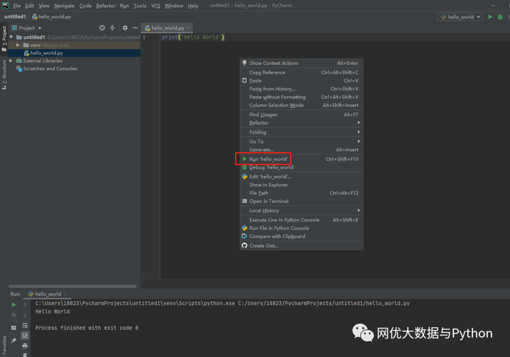Viewport: 510px width, 357px height.
Task: Open the Window menu
Action: coord(174,6)
